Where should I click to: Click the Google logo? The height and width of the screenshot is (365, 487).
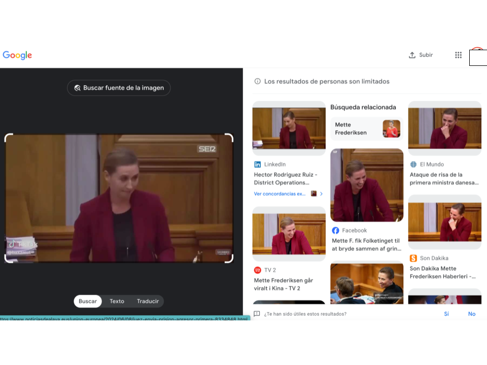pyautogui.click(x=17, y=55)
